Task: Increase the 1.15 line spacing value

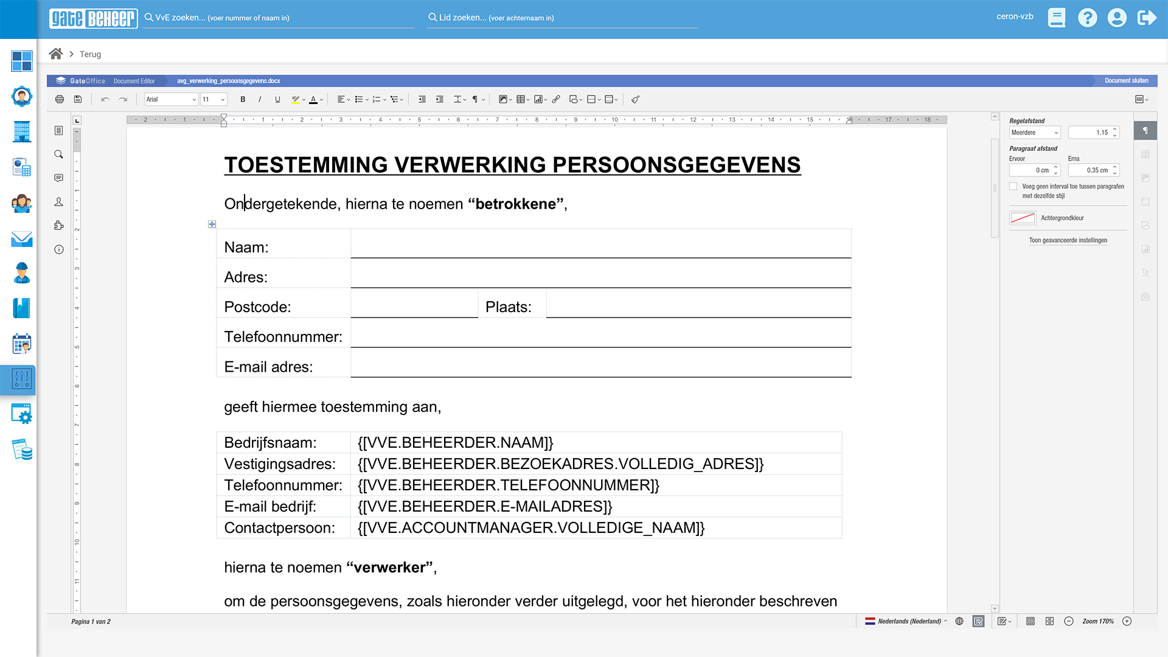Action: [x=1115, y=130]
